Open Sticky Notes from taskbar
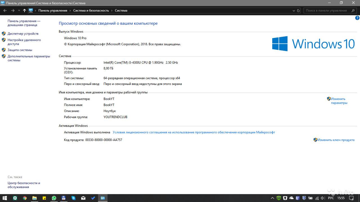The image size is (360, 202). pos(44,198)
